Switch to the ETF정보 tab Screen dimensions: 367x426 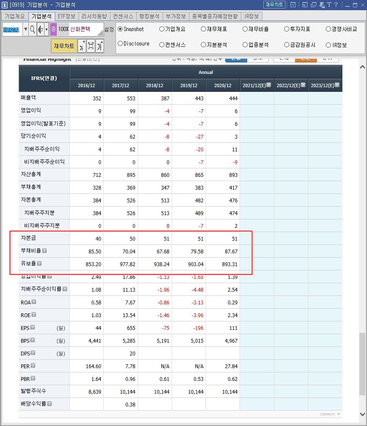coord(67,16)
